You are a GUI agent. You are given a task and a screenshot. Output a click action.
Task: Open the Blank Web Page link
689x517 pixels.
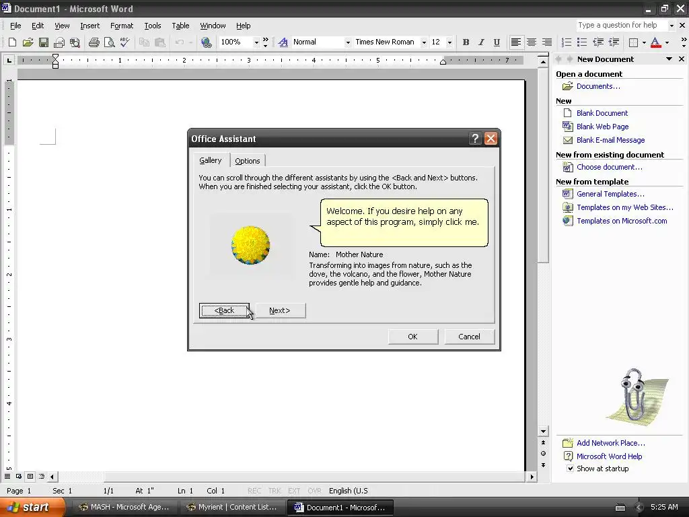click(602, 127)
